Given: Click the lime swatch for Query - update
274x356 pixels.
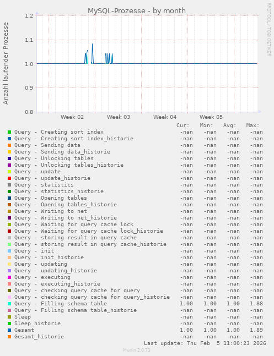Looking at the screenshot, I should (x=9, y=172).
